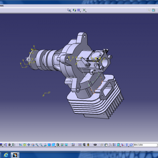Click the Fit All In icon

(x=24, y=145)
